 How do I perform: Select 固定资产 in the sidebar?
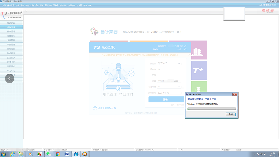tap(11, 58)
